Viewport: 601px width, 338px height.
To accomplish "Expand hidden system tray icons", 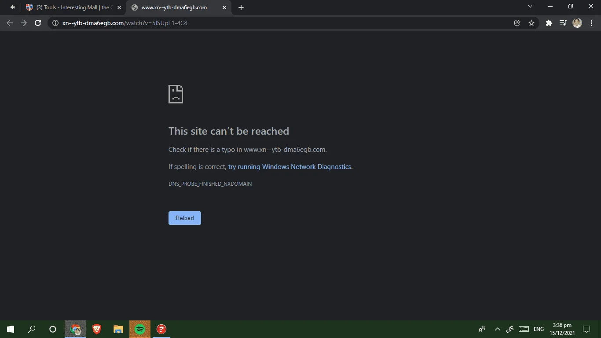I will 498,329.
